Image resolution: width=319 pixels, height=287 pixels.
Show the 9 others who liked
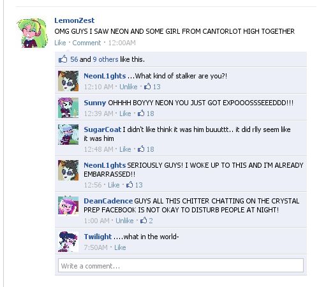105,59
